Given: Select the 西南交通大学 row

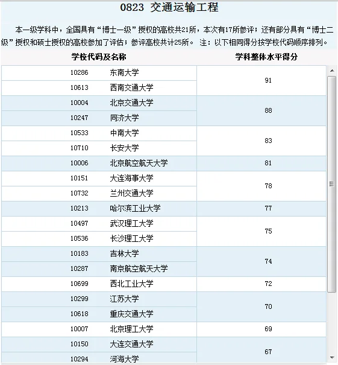Looking at the screenshot, I should point(99,88).
